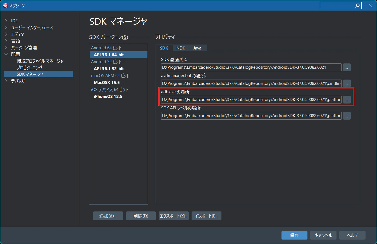This screenshot has height=244, width=377.
Task: Select the ユーザー インターフェース category
Action: click(x=32, y=28)
